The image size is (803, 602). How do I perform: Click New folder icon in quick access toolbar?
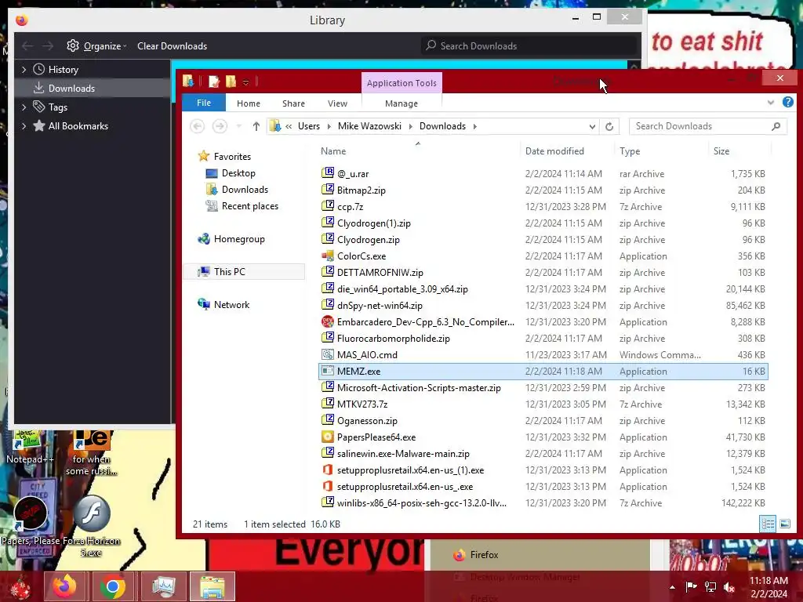point(231,82)
